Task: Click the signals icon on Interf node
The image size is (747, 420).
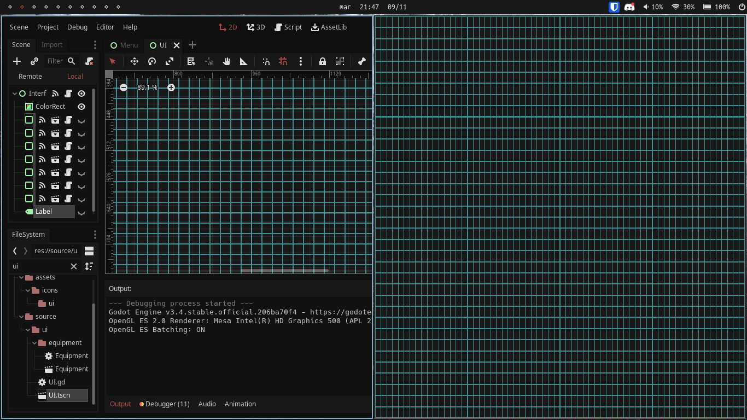Action: [x=55, y=94]
